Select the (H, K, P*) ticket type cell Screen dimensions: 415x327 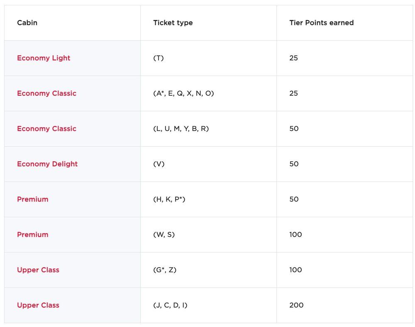point(169,199)
